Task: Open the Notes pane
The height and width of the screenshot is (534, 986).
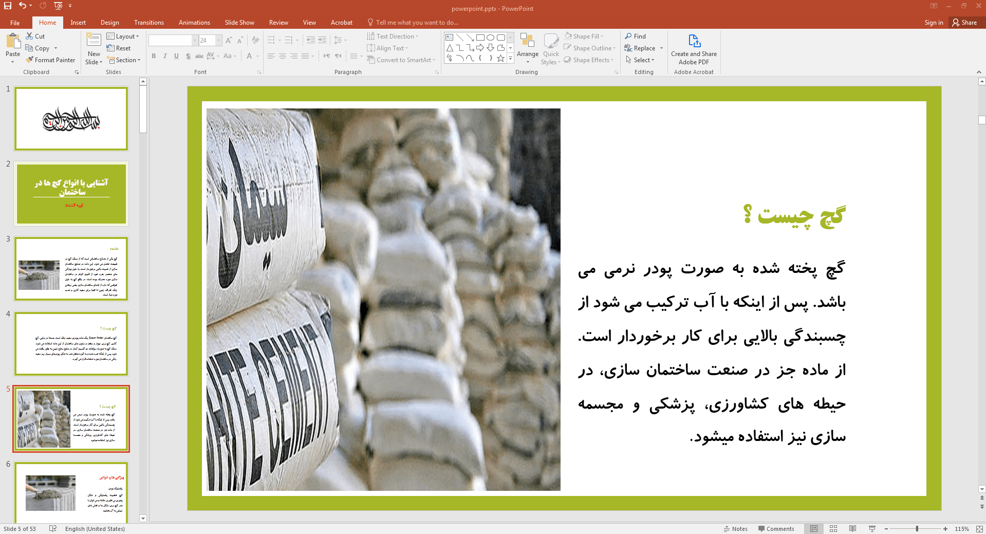Action: click(735, 529)
